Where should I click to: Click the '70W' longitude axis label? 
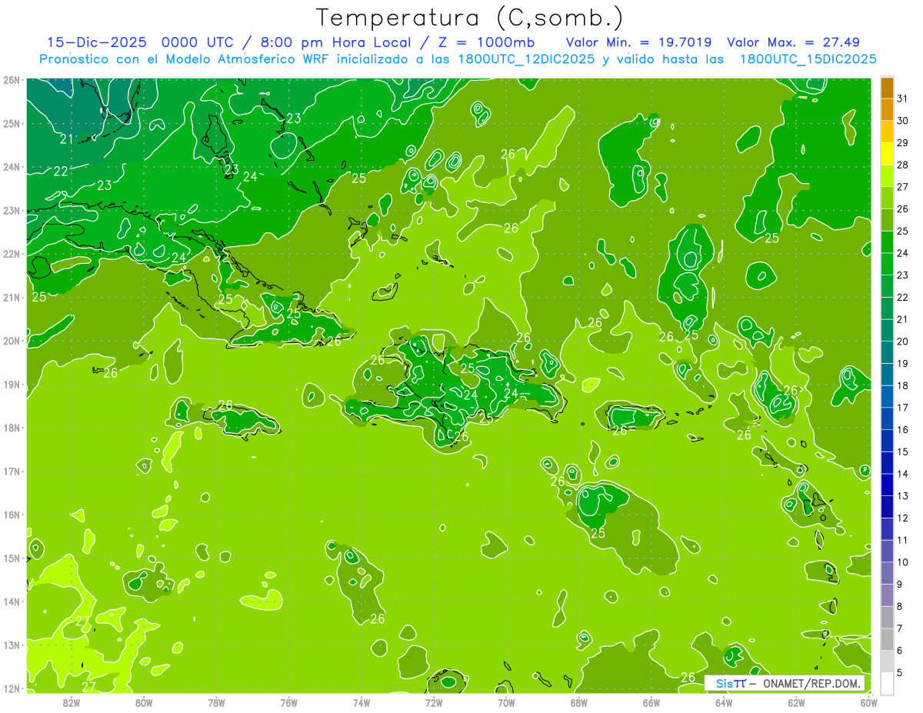[x=506, y=702]
